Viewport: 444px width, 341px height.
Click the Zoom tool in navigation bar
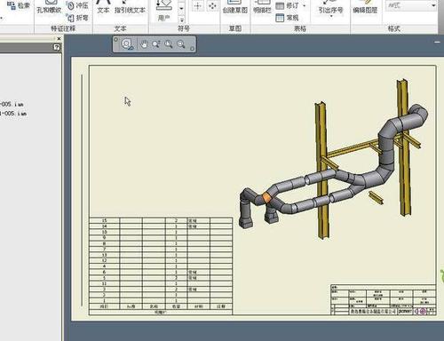156,44
